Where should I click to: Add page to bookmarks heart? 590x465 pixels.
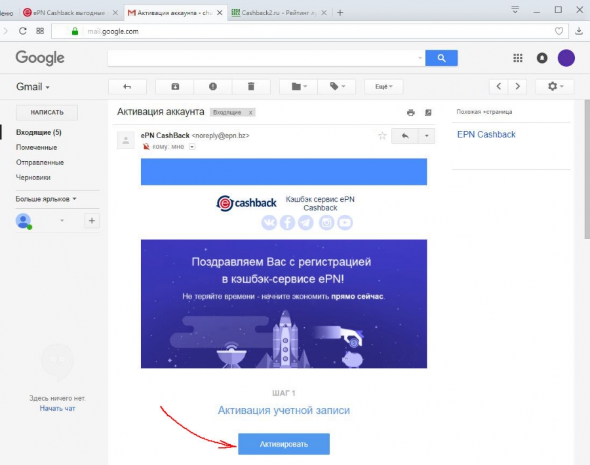tap(559, 31)
